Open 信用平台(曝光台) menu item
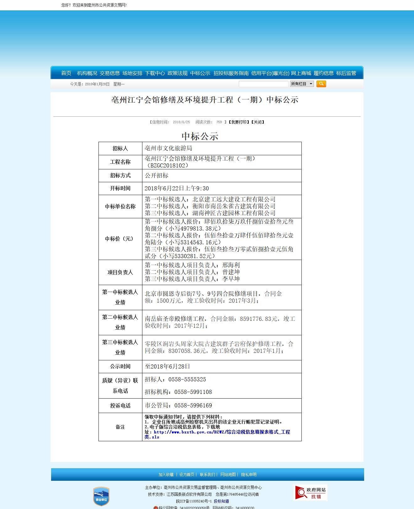This screenshot has width=414, height=509. point(270,73)
